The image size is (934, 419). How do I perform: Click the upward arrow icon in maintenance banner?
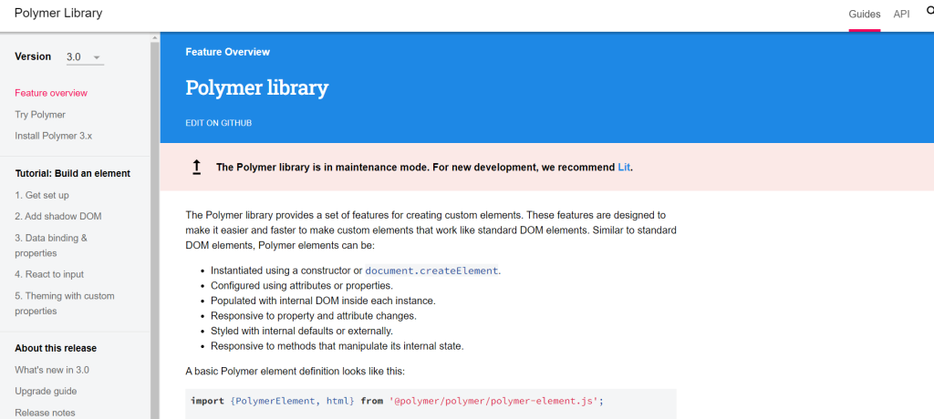pyautogui.click(x=196, y=167)
